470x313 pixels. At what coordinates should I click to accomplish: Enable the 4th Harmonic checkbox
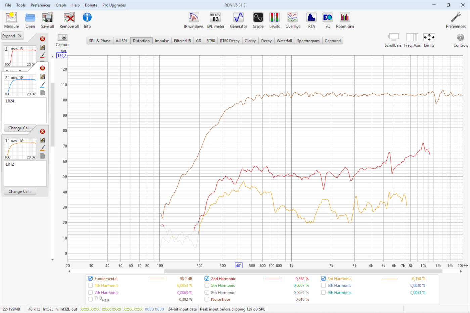[90, 286]
